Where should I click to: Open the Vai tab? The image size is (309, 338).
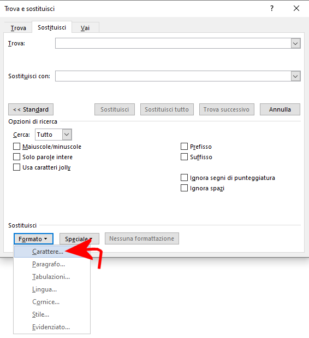pyautogui.click(x=85, y=28)
